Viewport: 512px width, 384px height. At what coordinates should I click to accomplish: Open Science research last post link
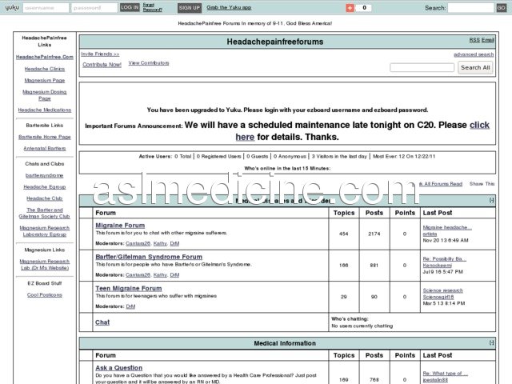442,290
